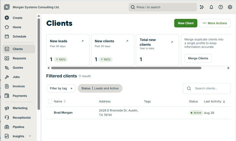Screen dimensions: 236x141
Task: Click the Invoices dollar icon in sidebar
Action: pyautogui.click(x=7, y=86)
